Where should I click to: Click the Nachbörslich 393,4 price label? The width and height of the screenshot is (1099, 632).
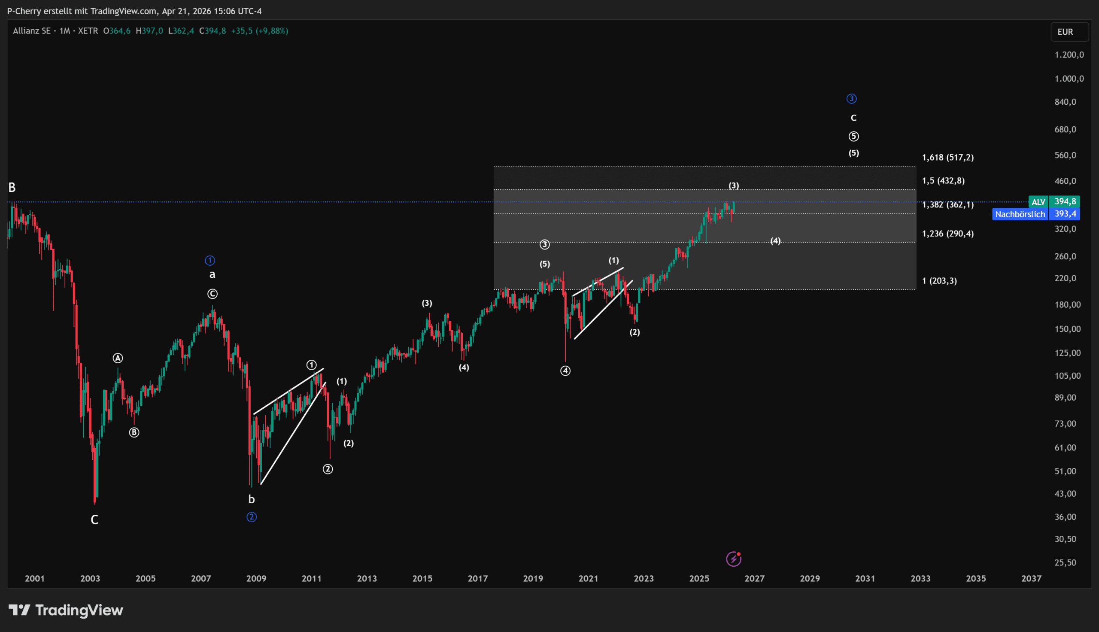click(1035, 214)
